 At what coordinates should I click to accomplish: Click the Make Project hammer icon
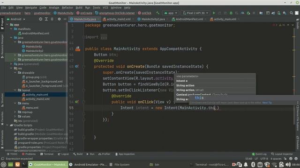tap(157, 13)
